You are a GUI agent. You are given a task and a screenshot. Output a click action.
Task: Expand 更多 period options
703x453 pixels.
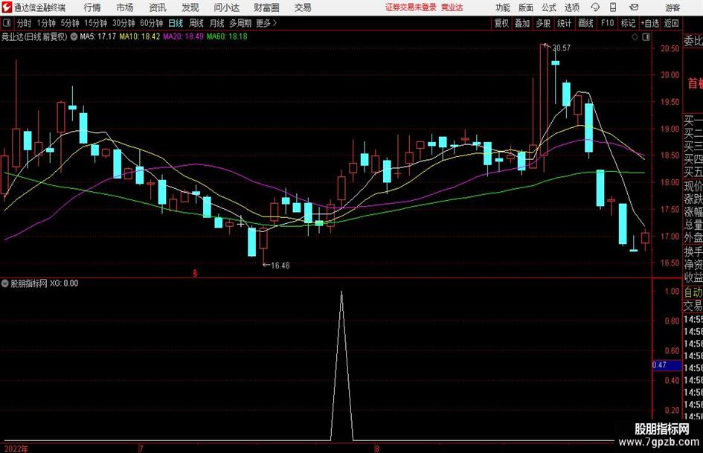266,23
